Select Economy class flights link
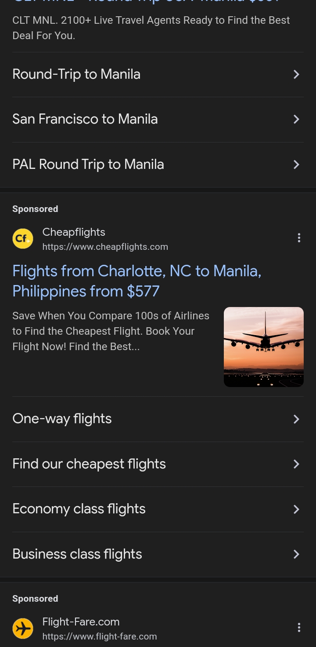Screen dimensions: 316x647 coord(79,509)
